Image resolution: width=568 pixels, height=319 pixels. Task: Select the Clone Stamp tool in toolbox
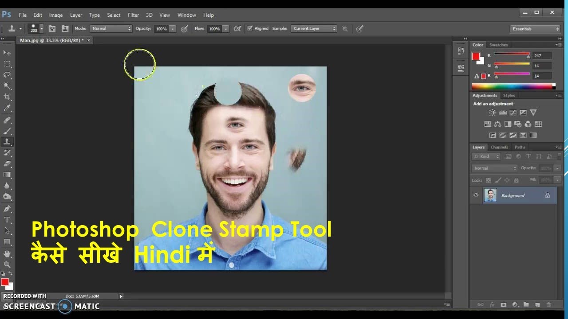pos(7,142)
